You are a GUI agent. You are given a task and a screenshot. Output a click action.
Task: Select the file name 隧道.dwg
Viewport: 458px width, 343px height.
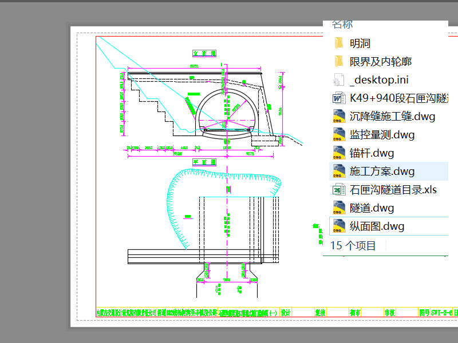tap(372, 208)
